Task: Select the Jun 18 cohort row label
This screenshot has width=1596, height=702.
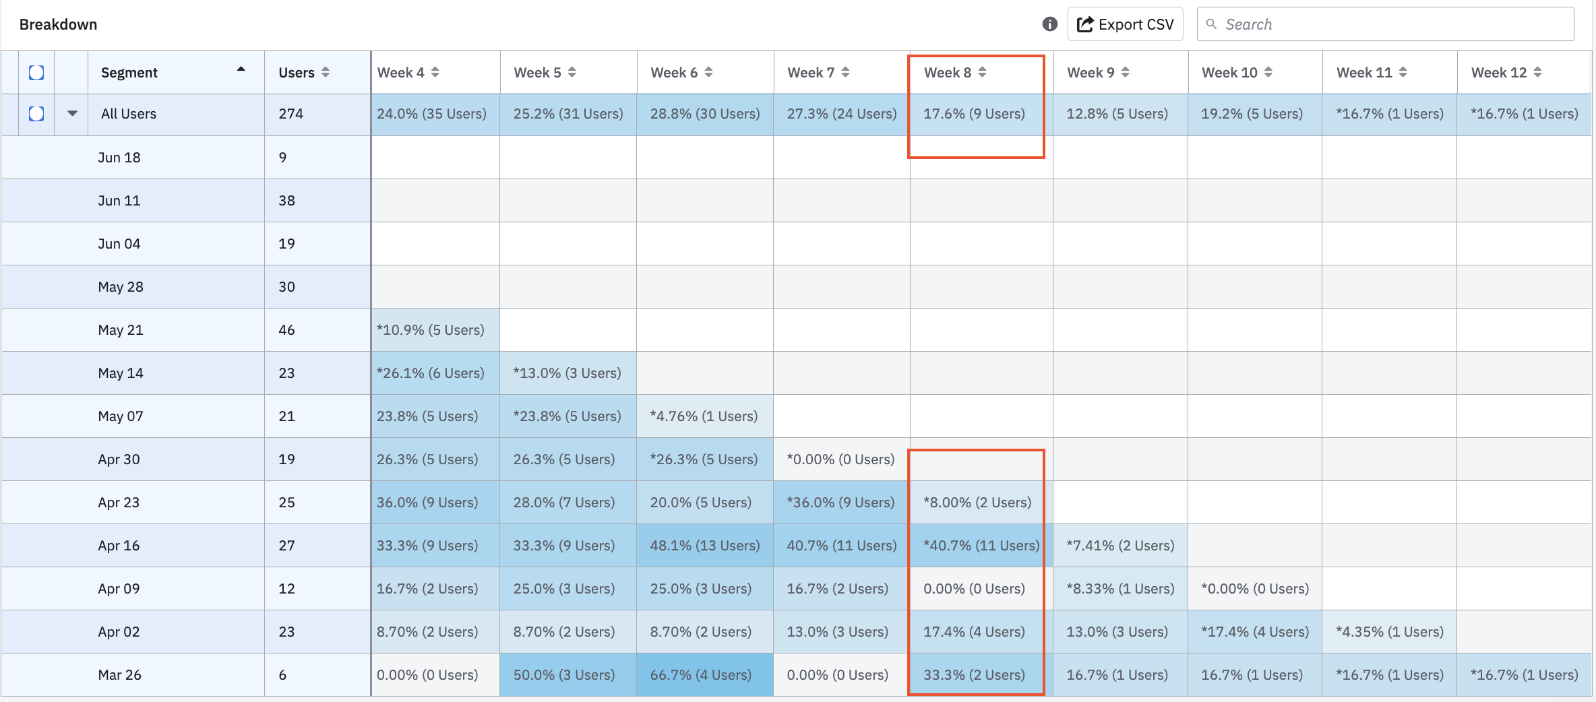Action: tap(119, 158)
